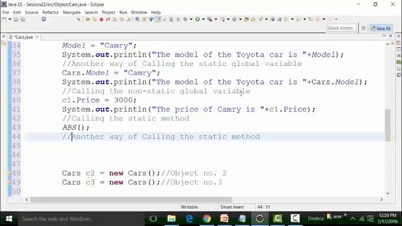Close the Cars.java editor tab

click(x=36, y=37)
